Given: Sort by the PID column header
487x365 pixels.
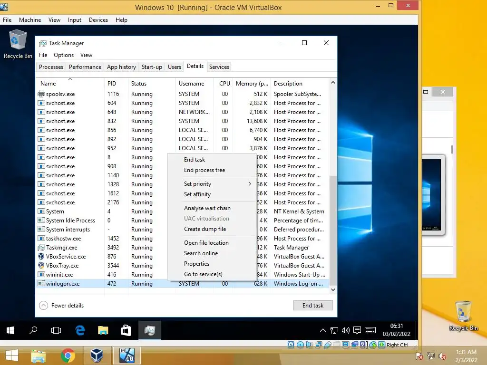Looking at the screenshot, I should (x=116, y=83).
